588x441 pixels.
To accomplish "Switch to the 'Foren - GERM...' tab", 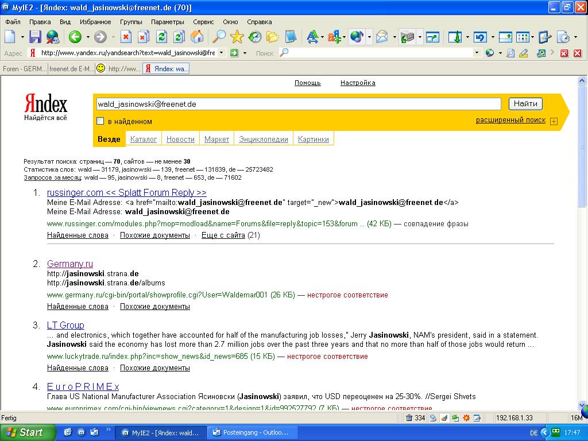I will (24, 69).
